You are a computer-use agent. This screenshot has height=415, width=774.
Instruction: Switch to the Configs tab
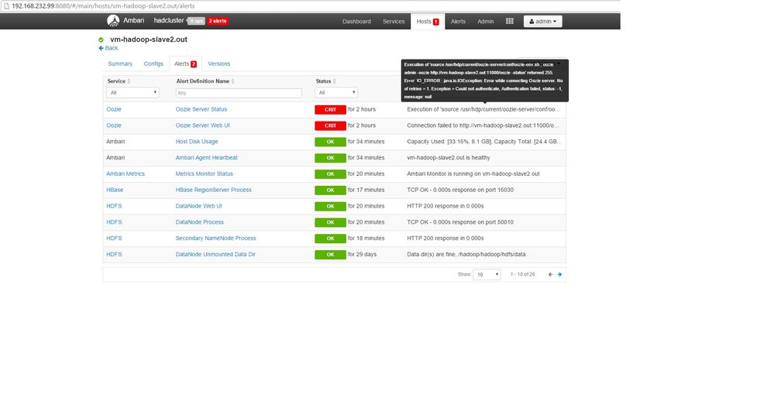point(153,63)
